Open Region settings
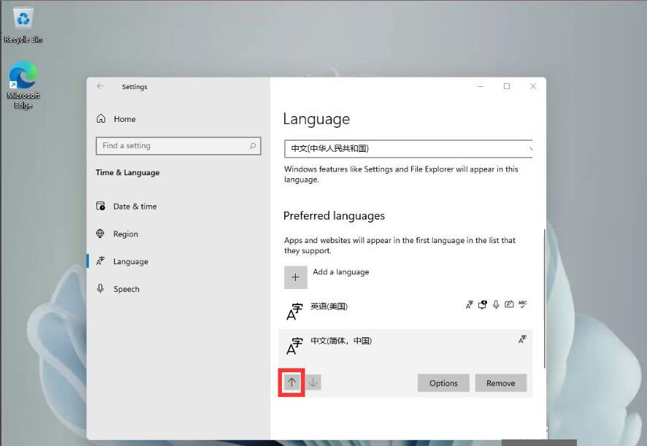Image resolution: width=647 pixels, height=446 pixels. tap(126, 234)
